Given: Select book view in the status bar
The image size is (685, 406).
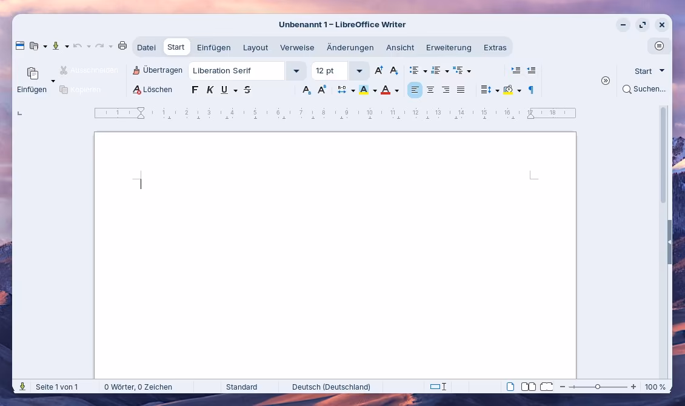Looking at the screenshot, I should (546, 387).
